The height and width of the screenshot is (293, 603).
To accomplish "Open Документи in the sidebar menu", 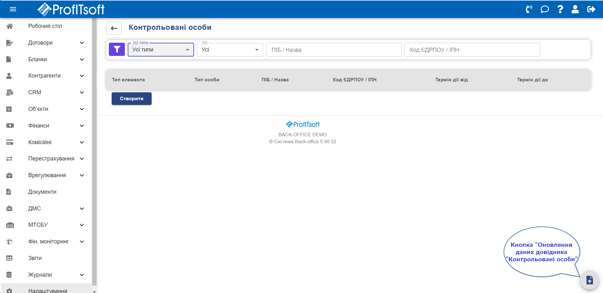I will click(x=42, y=192).
